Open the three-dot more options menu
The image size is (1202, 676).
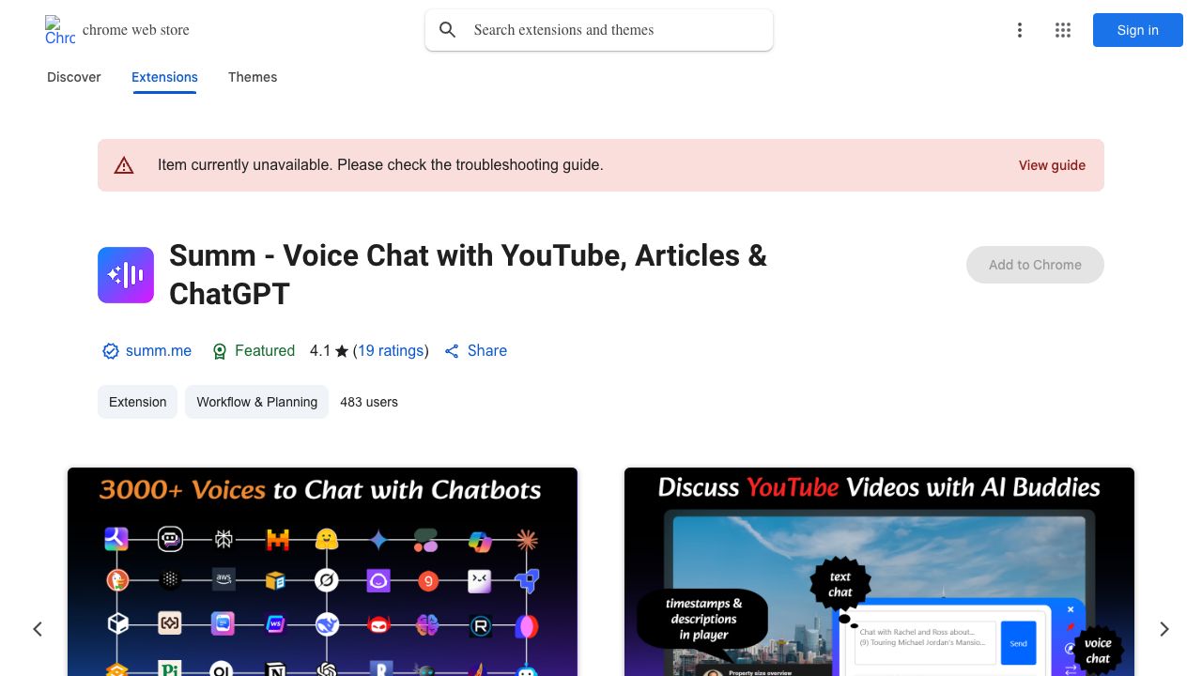pos(1019,30)
